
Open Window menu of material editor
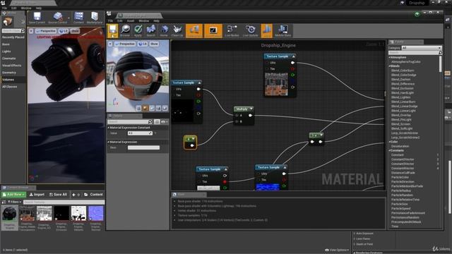(144, 20)
